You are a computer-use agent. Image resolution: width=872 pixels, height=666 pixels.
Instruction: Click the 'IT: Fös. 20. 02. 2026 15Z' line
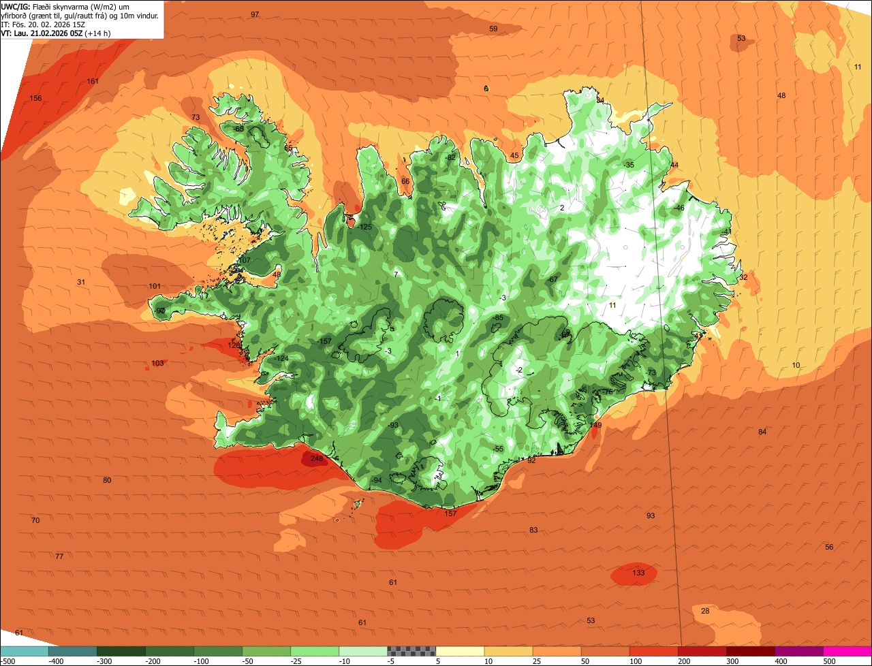pyautogui.click(x=42, y=24)
